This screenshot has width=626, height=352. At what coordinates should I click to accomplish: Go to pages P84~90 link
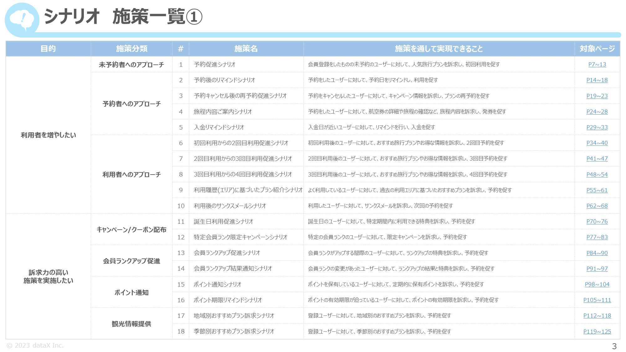[597, 253]
